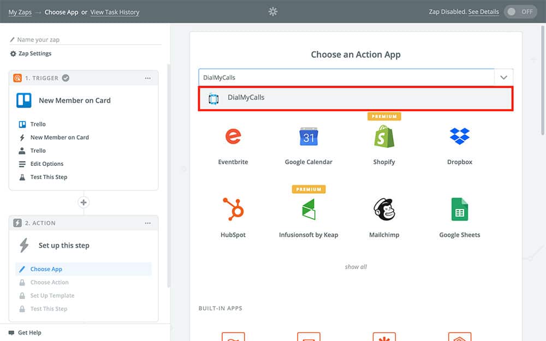Image resolution: width=546 pixels, height=341 pixels.
Task: Click the See Details link
Action: tap(483, 12)
